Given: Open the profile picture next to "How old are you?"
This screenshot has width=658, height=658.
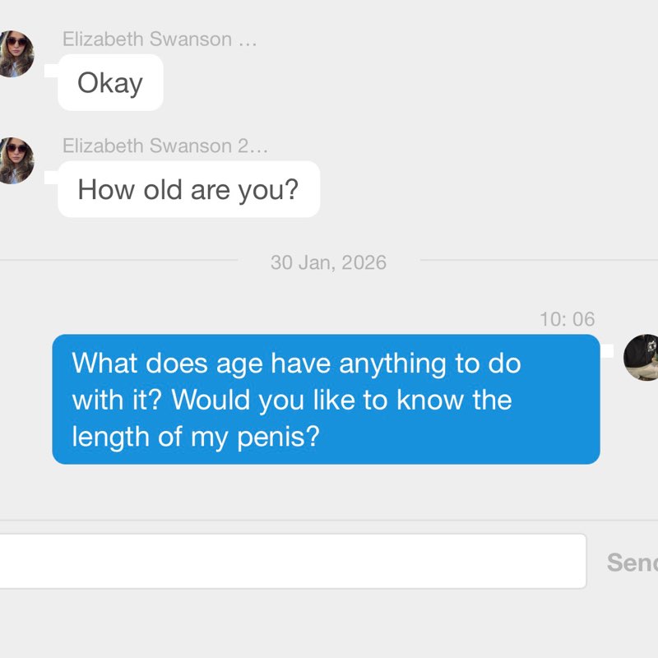Looking at the screenshot, I should point(14,160).
